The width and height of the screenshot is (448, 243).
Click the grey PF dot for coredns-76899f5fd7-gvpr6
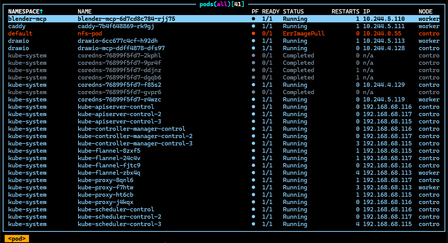pos(254,92)
